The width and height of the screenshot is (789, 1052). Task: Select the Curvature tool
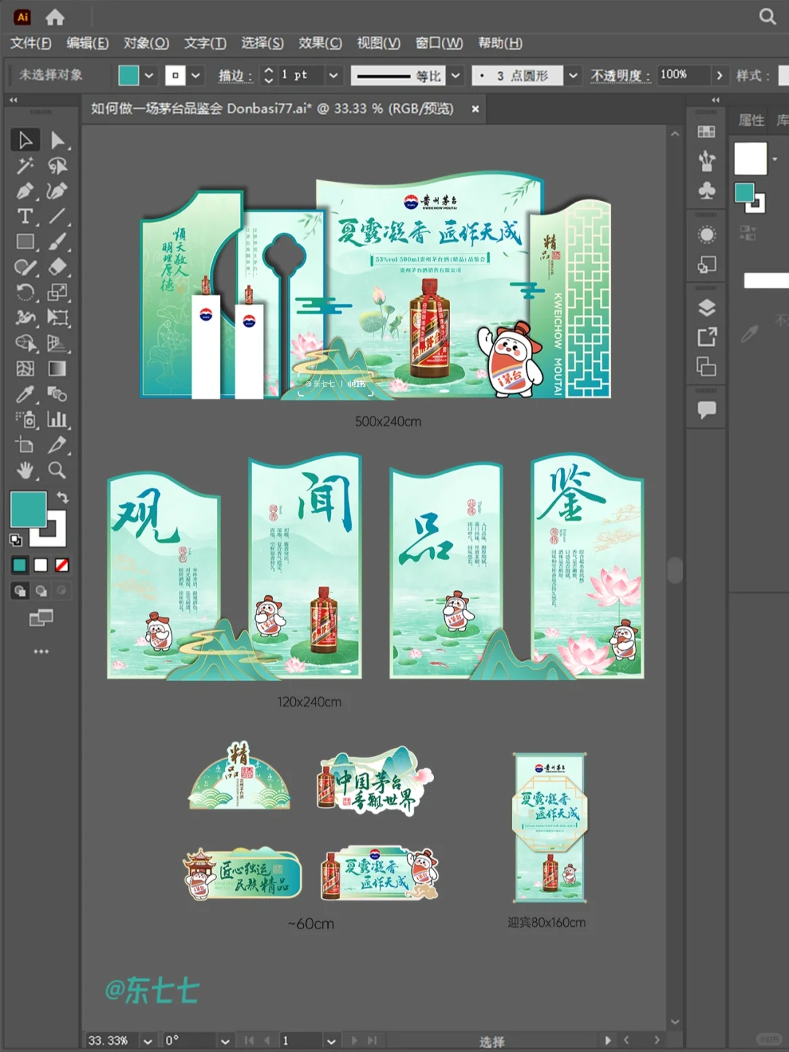click(x=57, y=191)
